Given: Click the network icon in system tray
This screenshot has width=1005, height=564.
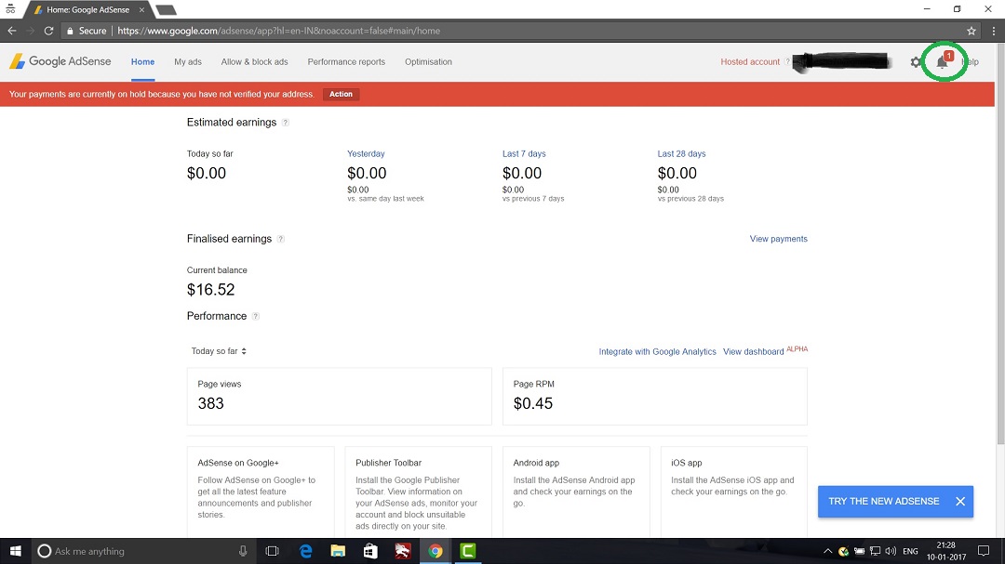Looking at the screenshot, I should pos(875,551).
